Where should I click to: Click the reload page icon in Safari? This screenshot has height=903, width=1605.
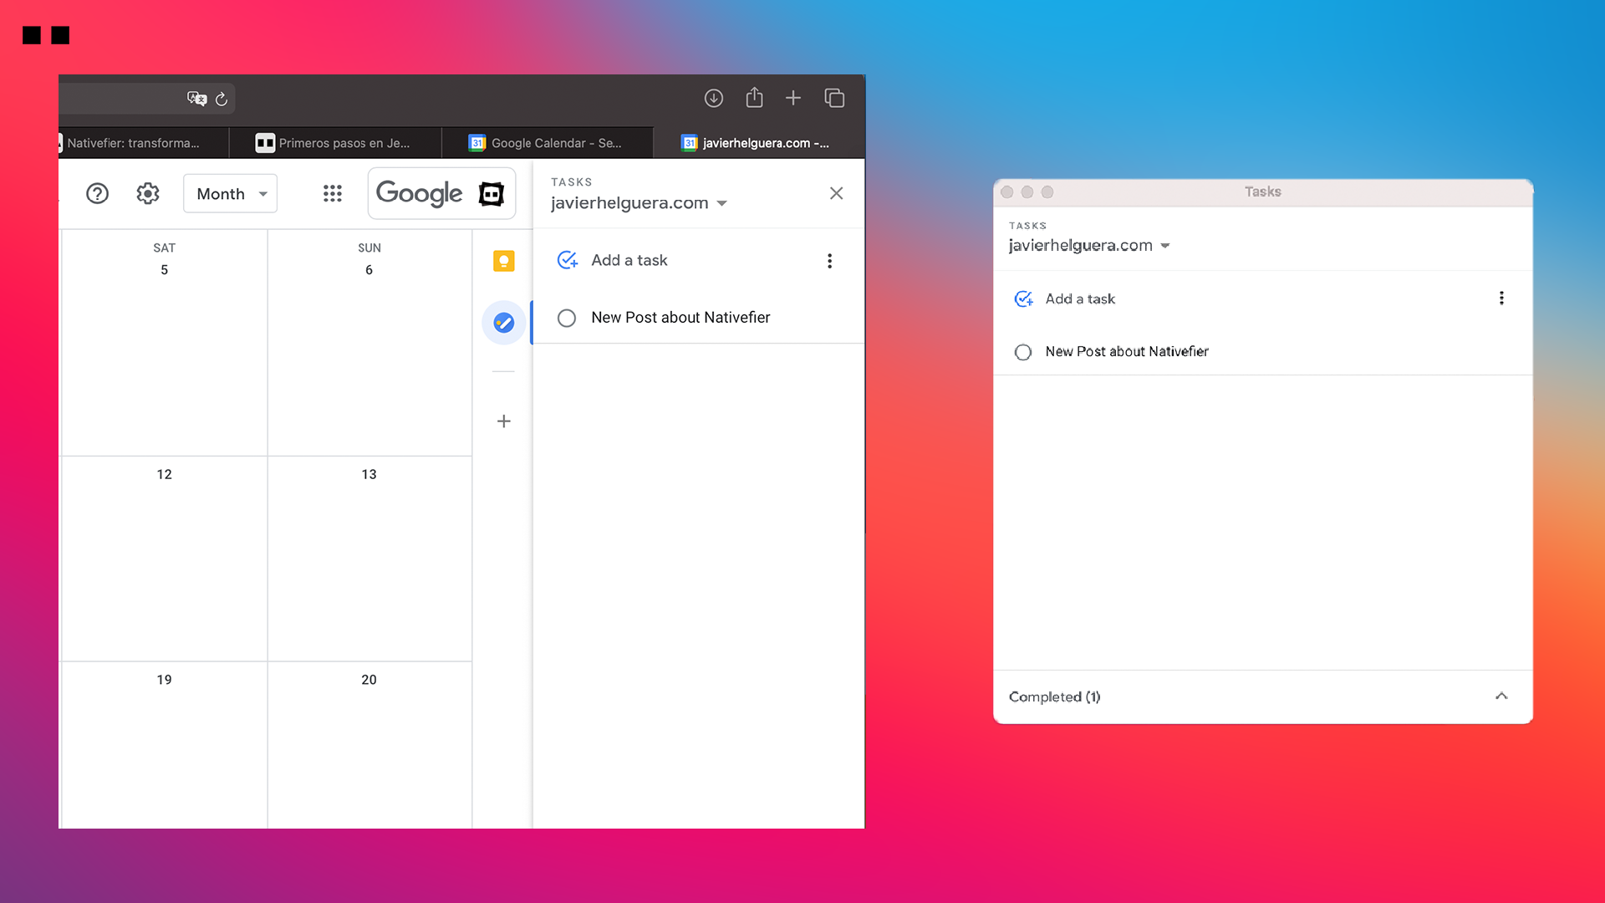[x=219, y=98]
